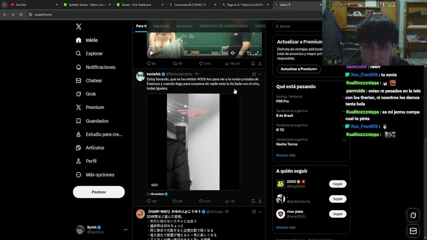The width and height of the screenshot is (427, 240).
Task: Open the top video settings gear
Action: click(241, 53)
